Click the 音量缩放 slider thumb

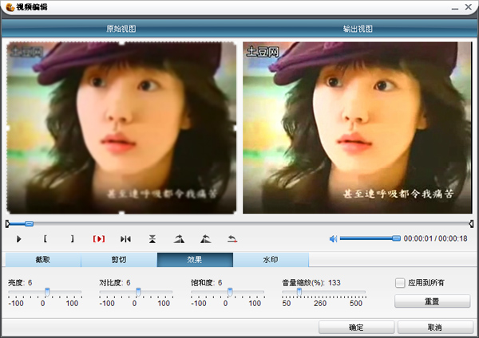pos(299,292)
